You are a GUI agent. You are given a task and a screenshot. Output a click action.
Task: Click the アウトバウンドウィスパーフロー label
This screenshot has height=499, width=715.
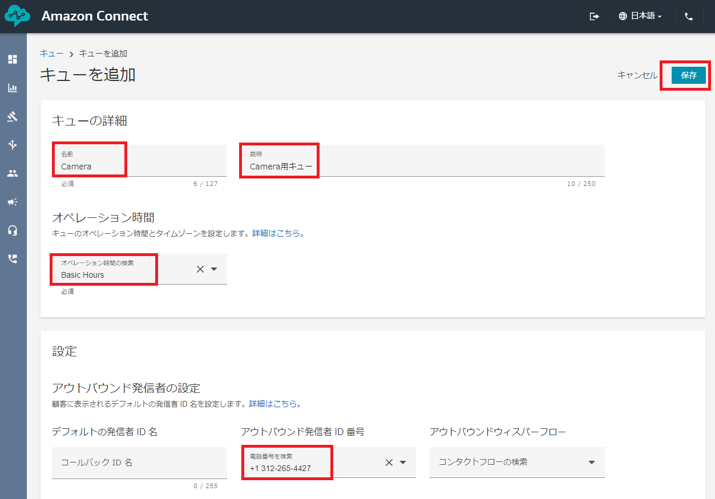click(x=498, y=432)
